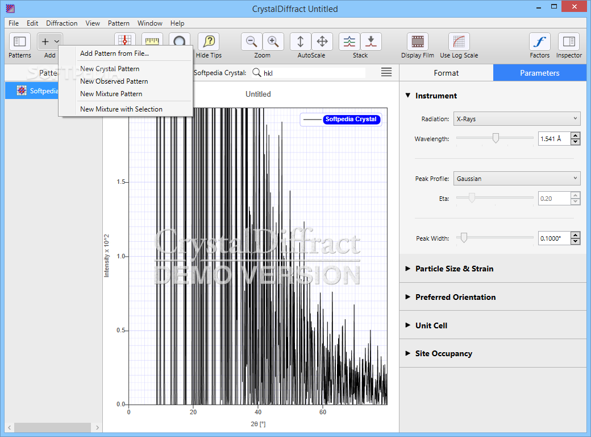
Task: Open the Peak Profile Gaussian dropdown
Action: click(x=516, y=179)
